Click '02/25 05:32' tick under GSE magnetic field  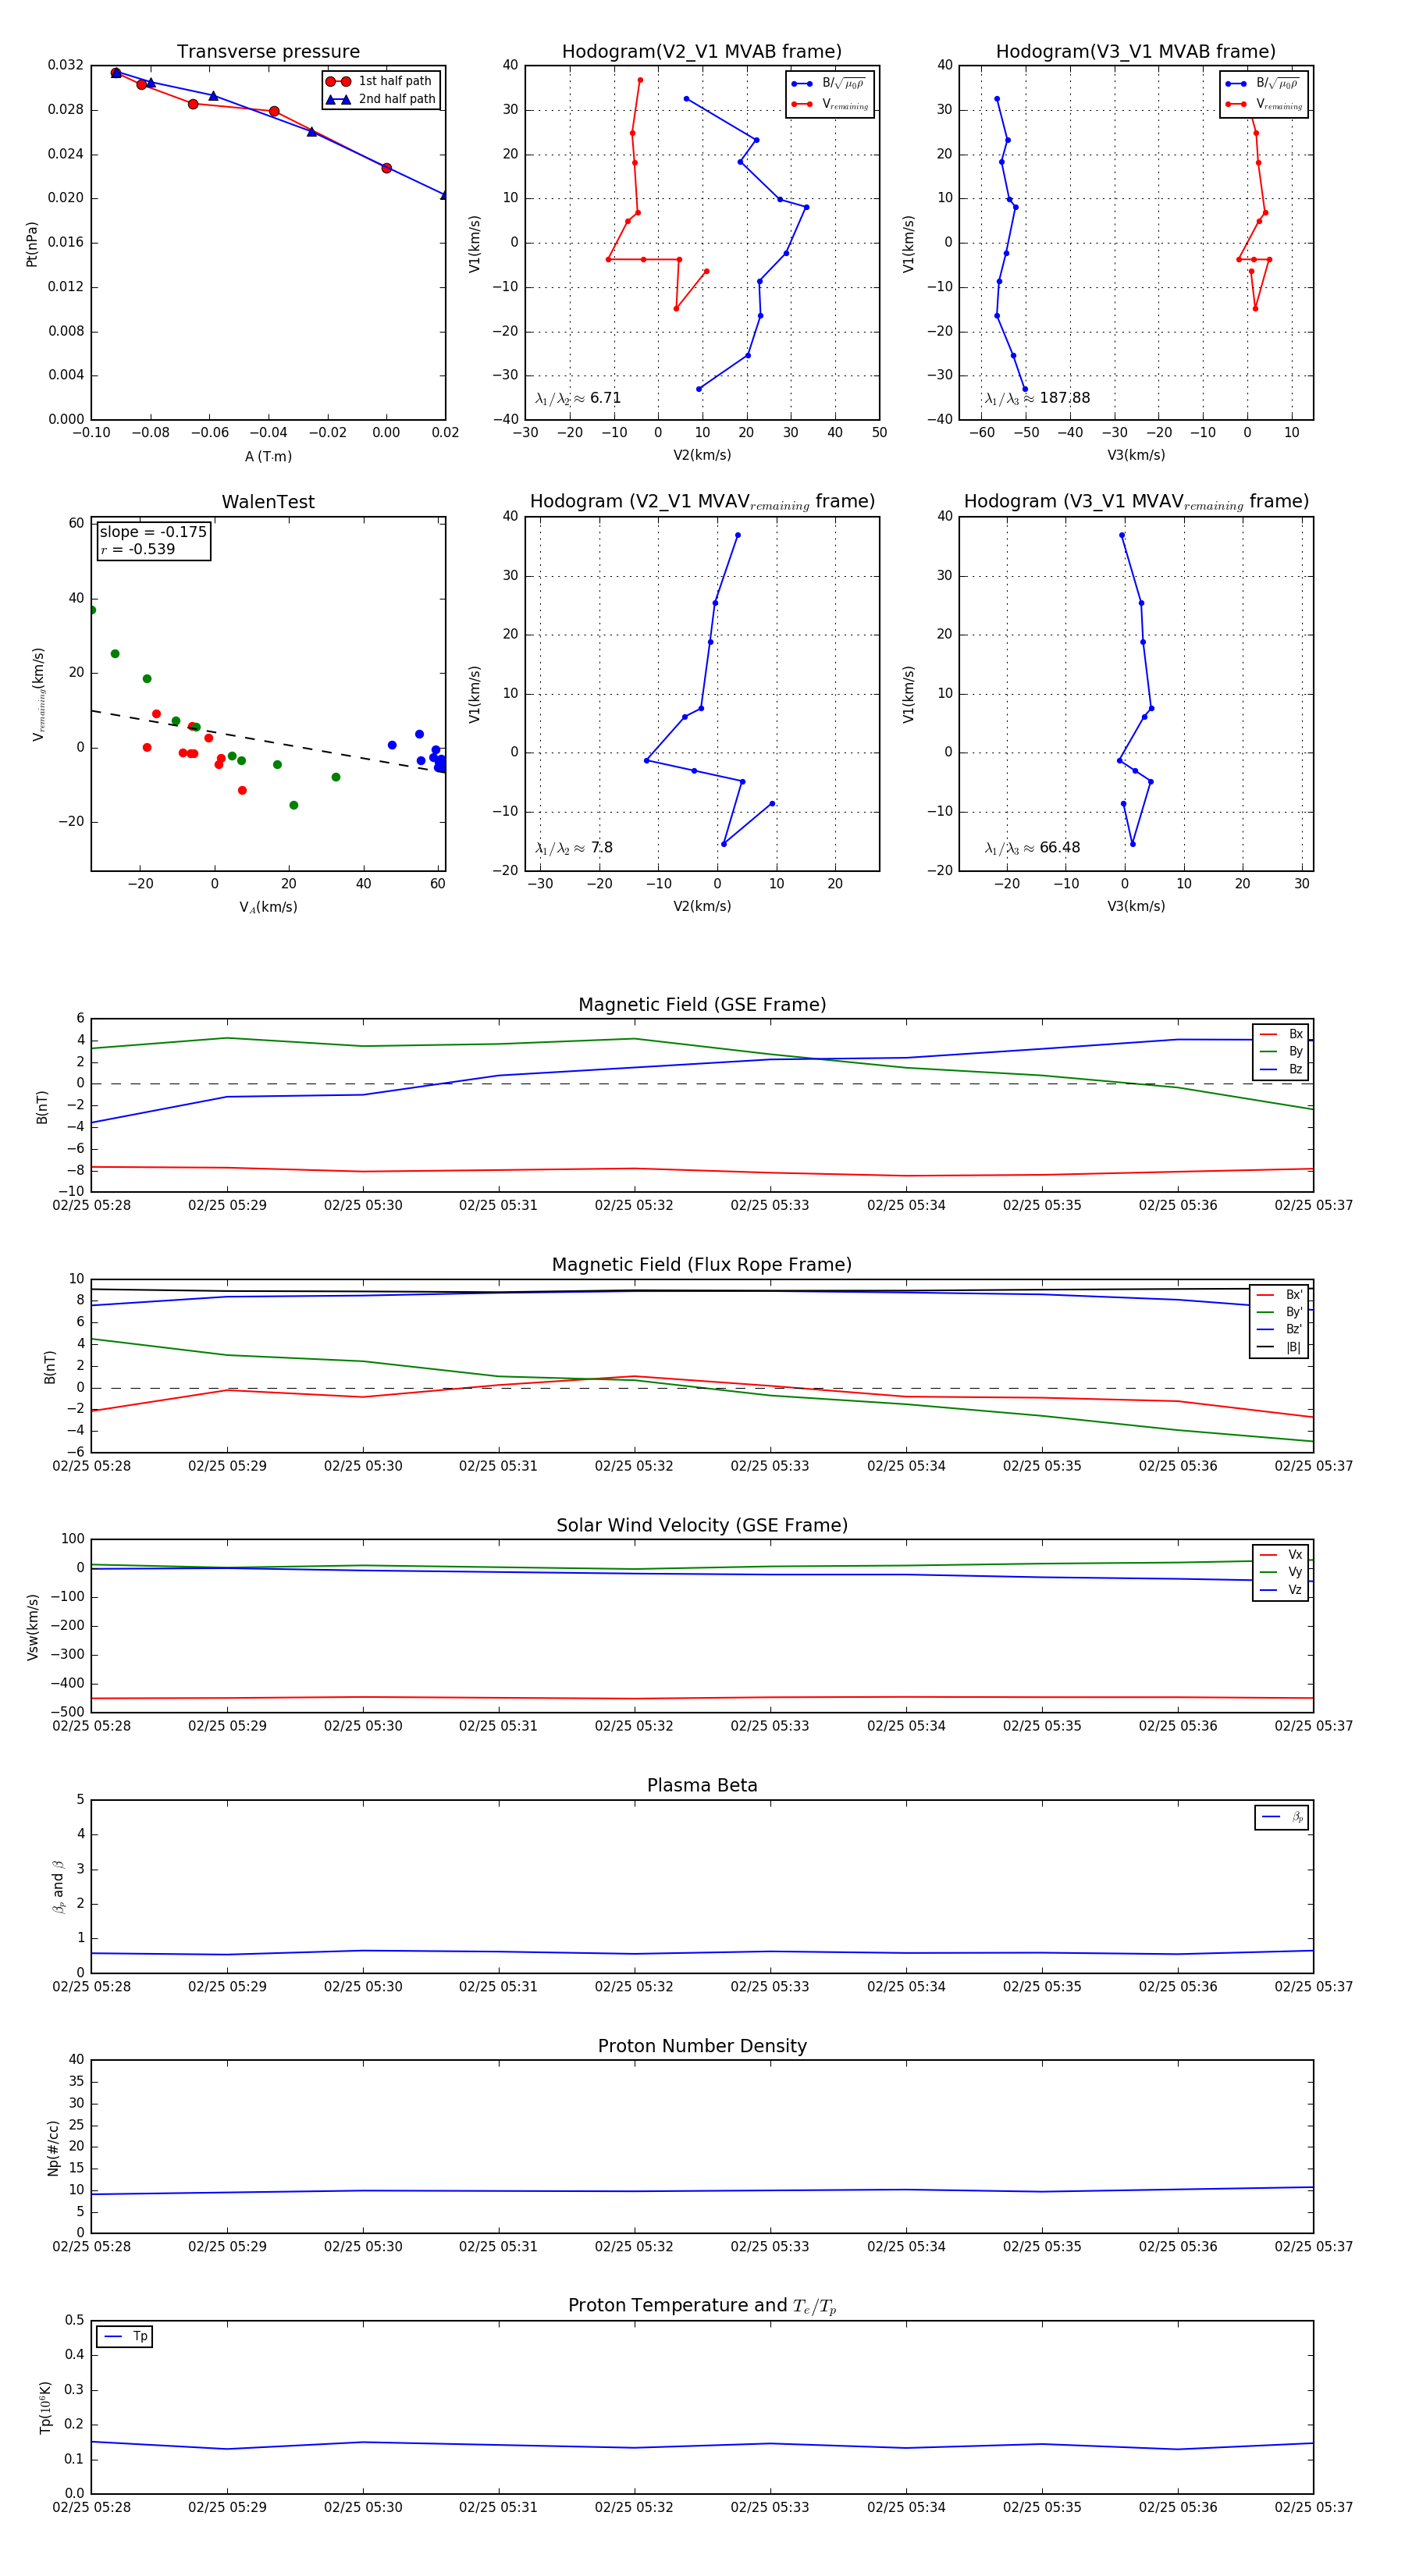pos(634,1206)
